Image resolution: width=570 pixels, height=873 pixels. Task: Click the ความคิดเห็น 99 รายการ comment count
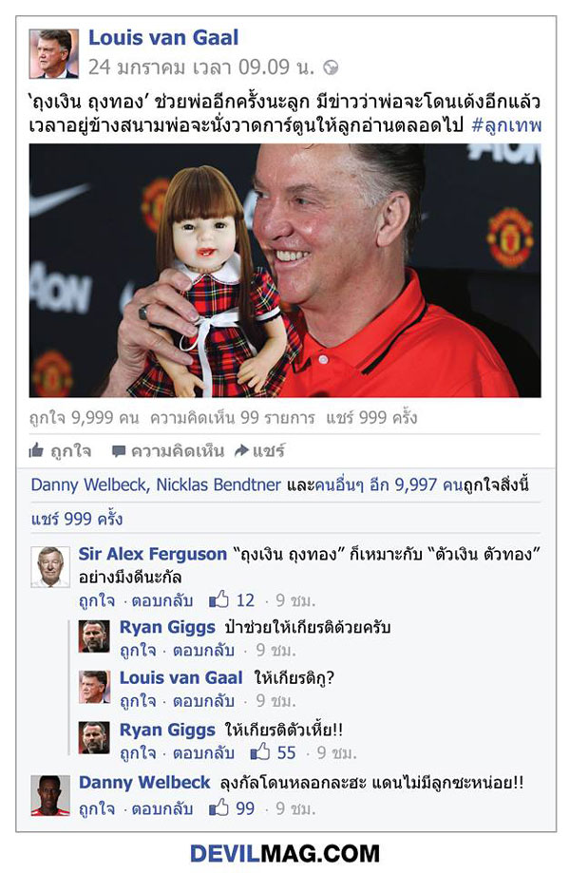tap(232, 418)
